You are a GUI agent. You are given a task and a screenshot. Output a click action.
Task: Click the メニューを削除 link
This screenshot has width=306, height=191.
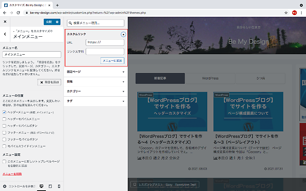[12, 174]
